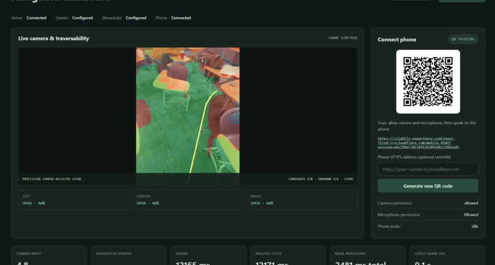Click the QR PAIRING badge
This screenshot has height=265, width=495.
[x=463, y=39]
